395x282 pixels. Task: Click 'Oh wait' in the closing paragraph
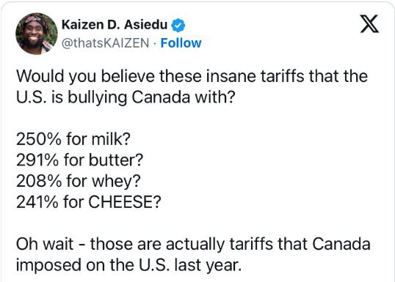click(45, 244)
